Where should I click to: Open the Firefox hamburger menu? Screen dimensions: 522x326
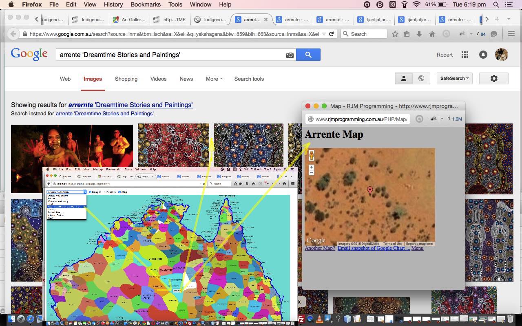pyautogui.click(x=511, y=34)
